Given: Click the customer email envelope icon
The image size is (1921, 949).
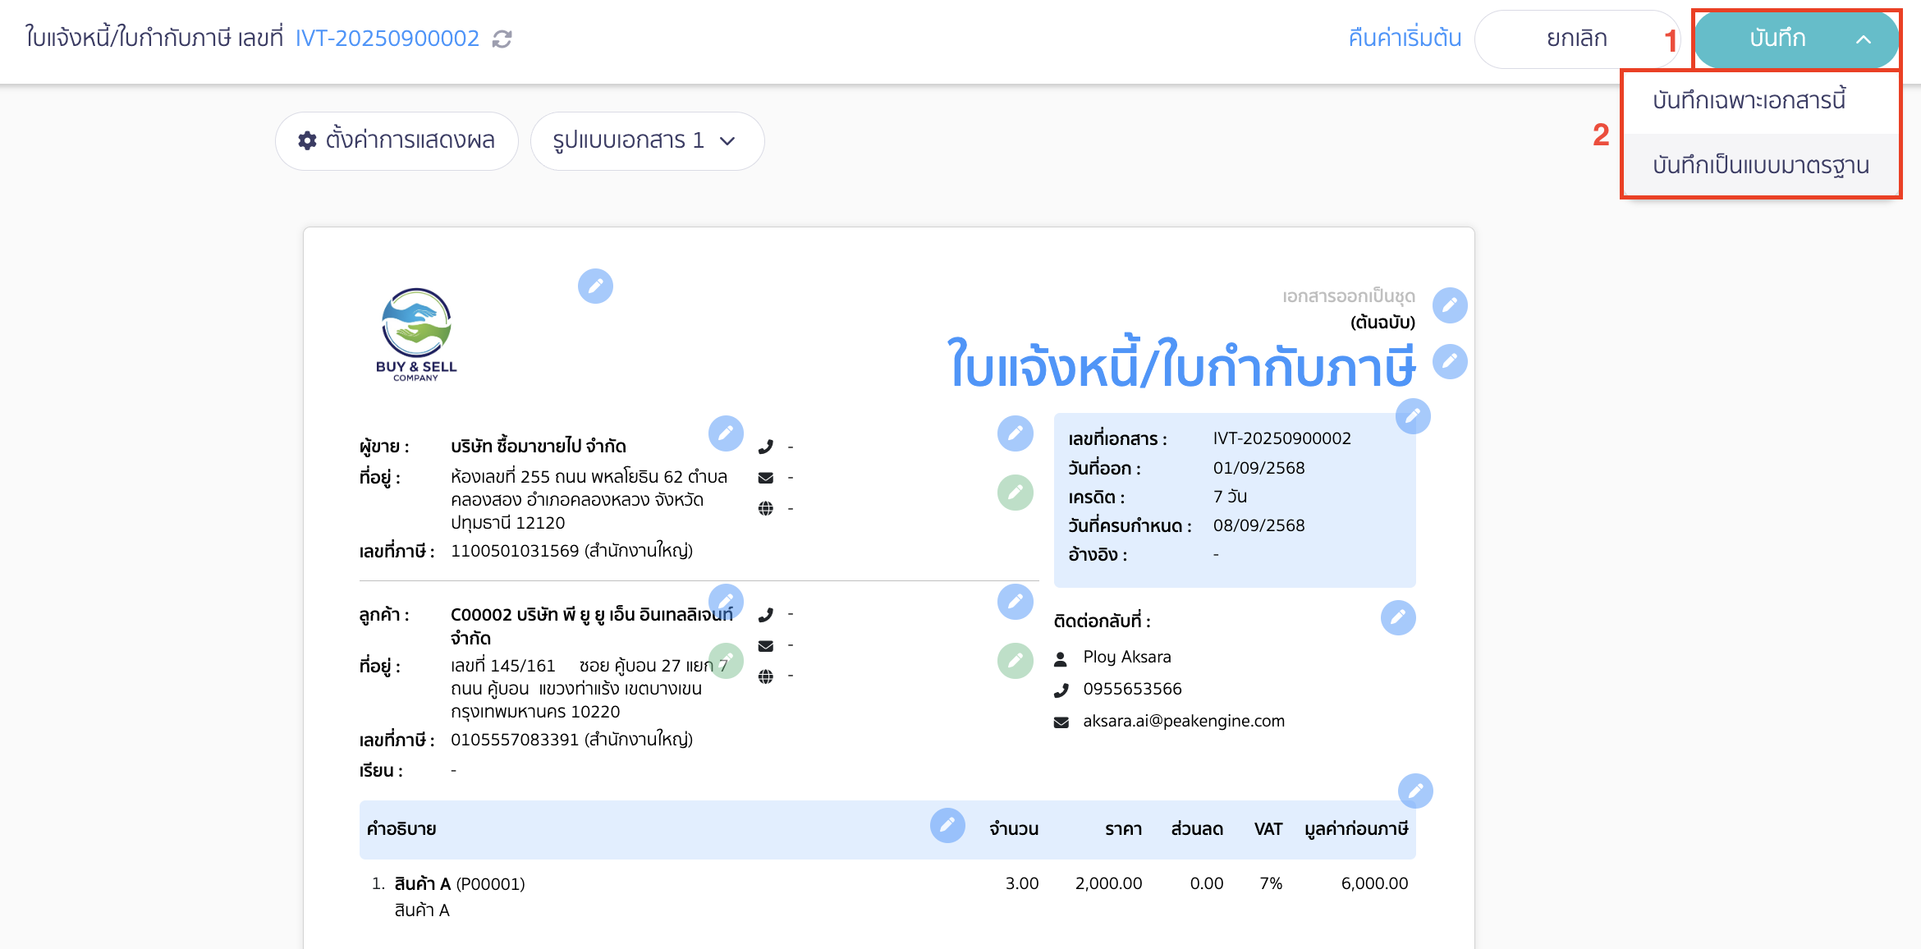Looking at the screenshot, I should 766,646.
